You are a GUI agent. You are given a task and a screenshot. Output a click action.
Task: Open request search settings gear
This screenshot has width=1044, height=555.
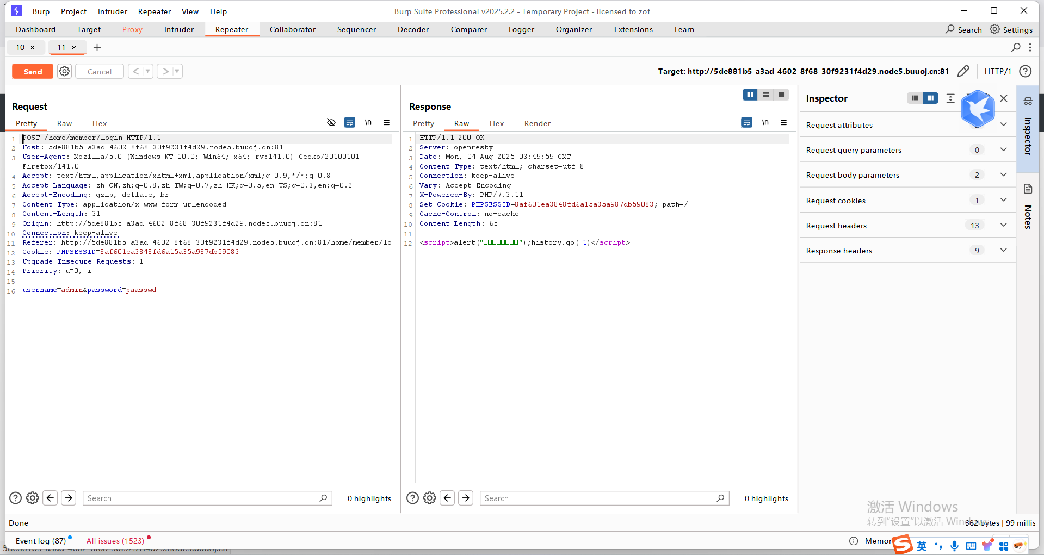(33, 498)
